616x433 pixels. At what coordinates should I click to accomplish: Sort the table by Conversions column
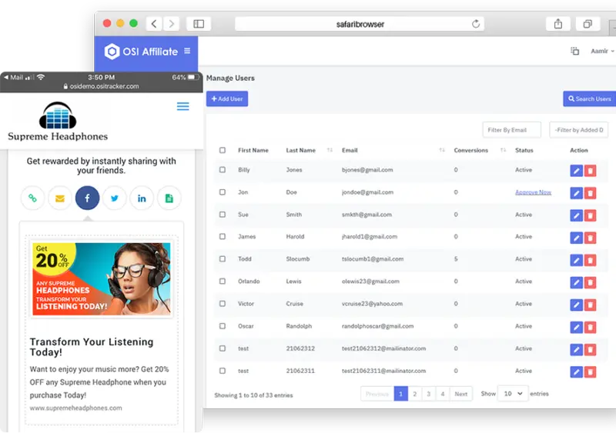502,151
